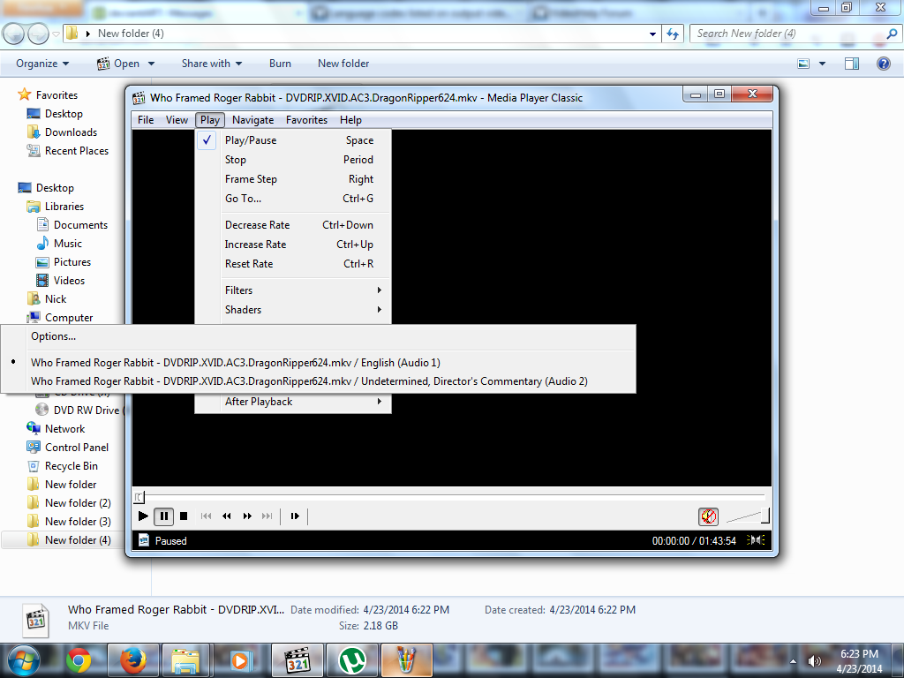This screenshot has width=904, height=678.
Task: Click the stereo audio indicator in the status bar
Action: point(756,540)
